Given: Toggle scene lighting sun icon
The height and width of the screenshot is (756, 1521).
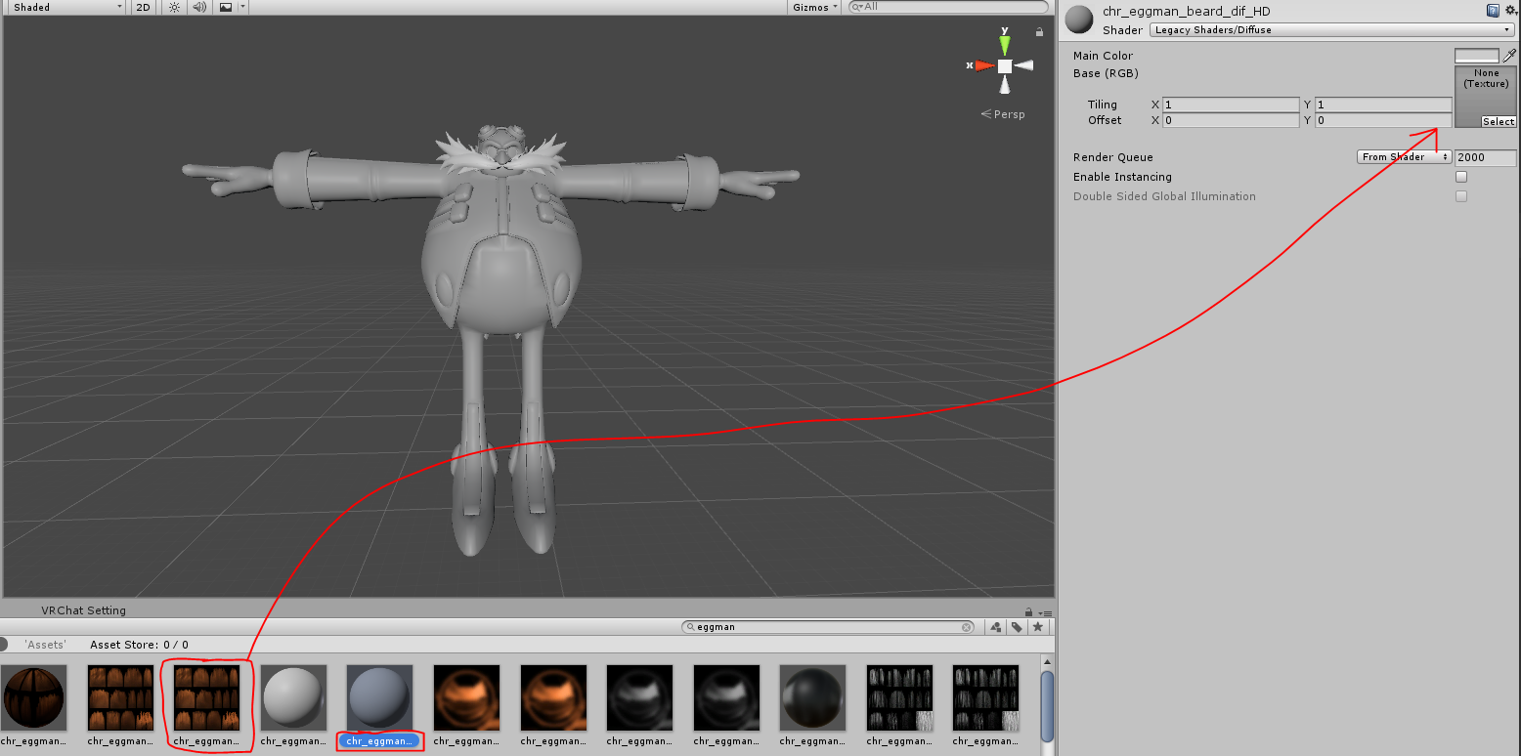Looking at the screenshot, I should point(174,7).
